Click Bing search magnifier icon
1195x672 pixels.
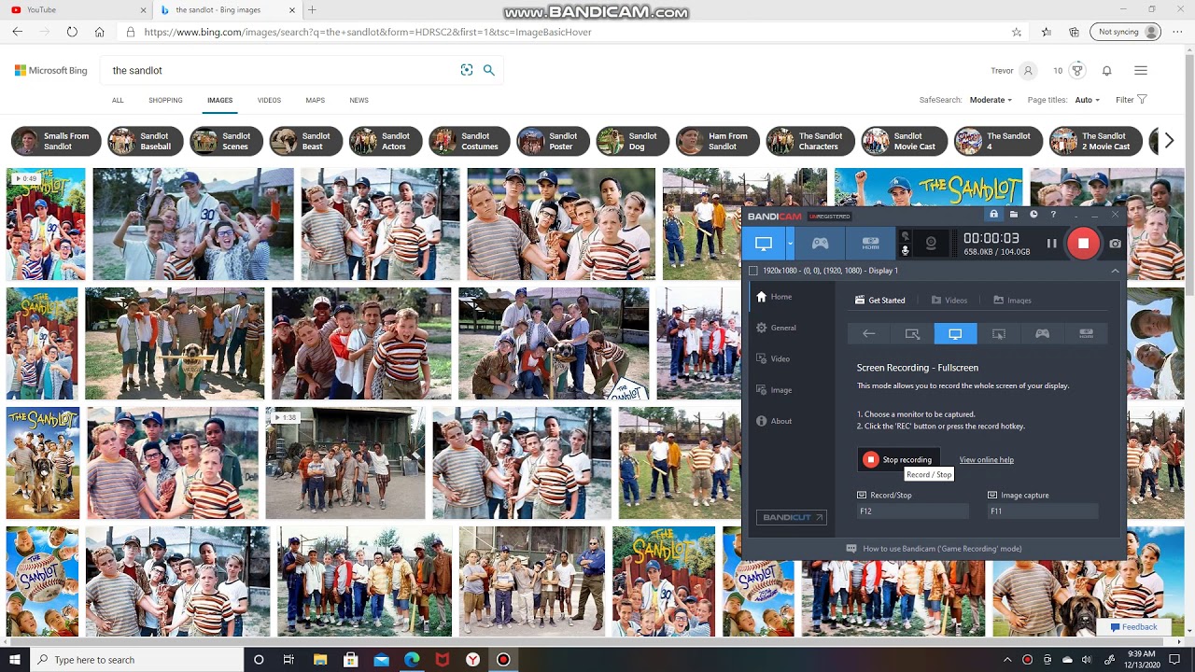pos(488,70)
